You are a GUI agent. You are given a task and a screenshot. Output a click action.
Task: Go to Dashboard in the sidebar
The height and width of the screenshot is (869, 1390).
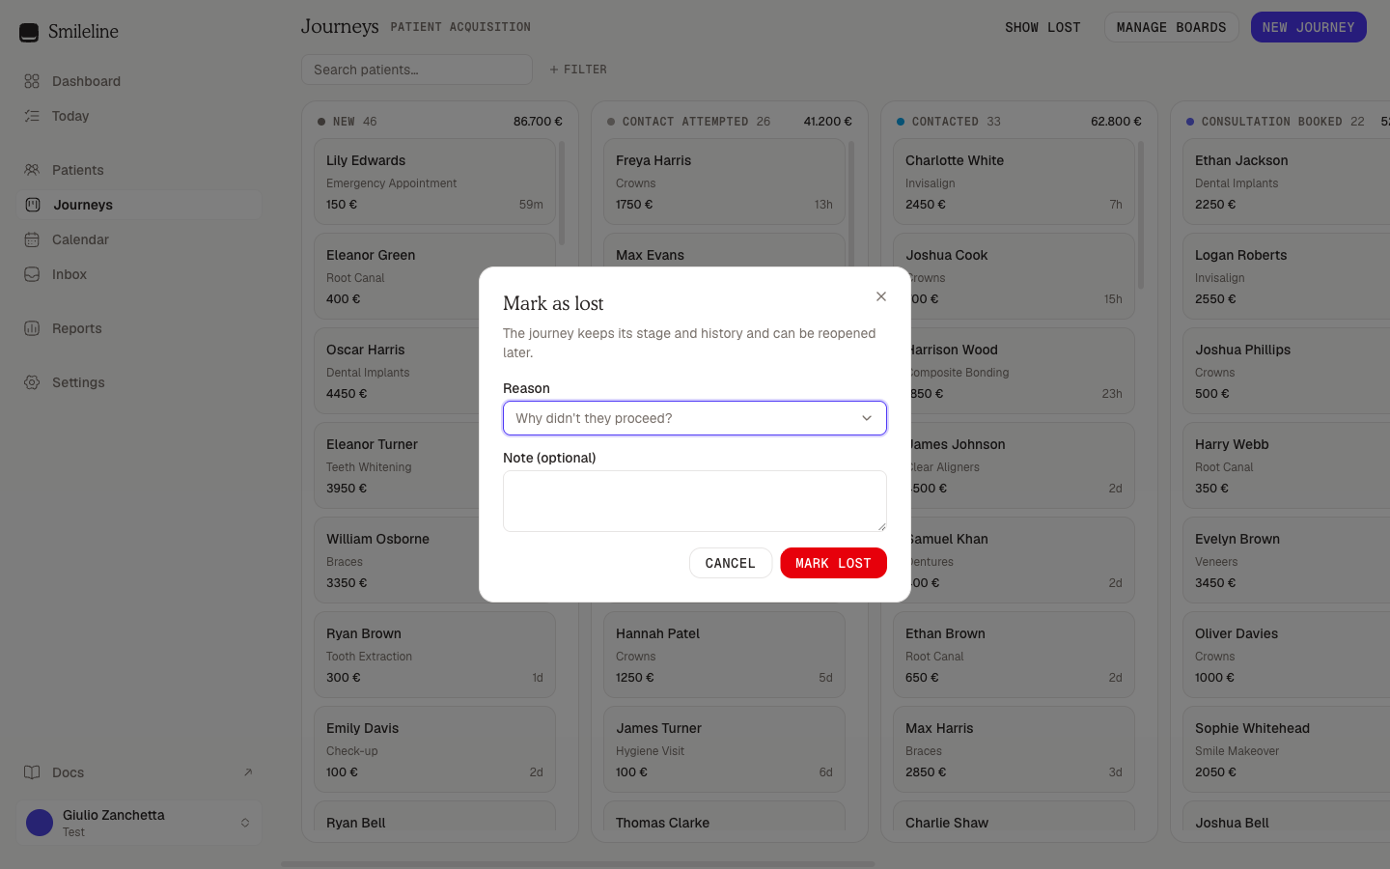139,81
